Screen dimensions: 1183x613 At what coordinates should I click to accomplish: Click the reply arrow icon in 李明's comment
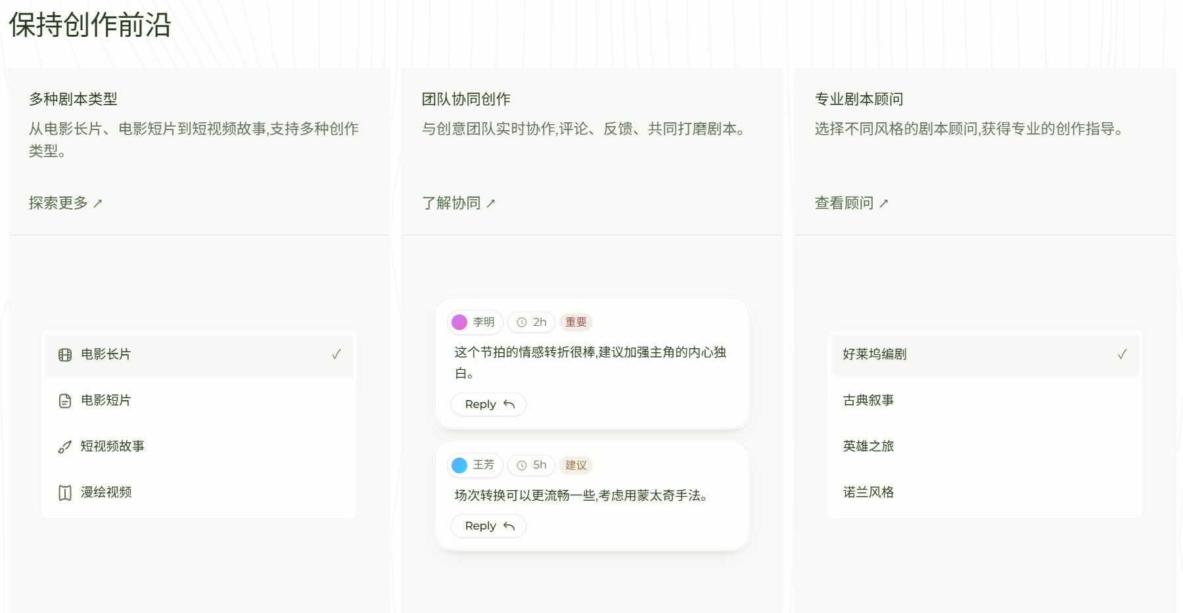[x=509, y=405]
